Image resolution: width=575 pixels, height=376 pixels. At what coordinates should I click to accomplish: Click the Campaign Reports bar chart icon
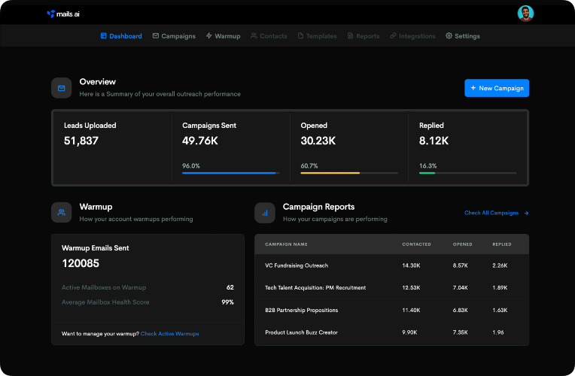[265, 213]
